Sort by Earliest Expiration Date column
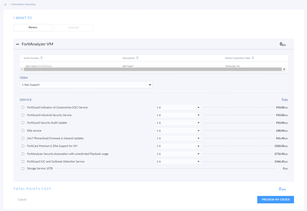The width and height of the screenshot is (307, 211). tap(253, 58)
